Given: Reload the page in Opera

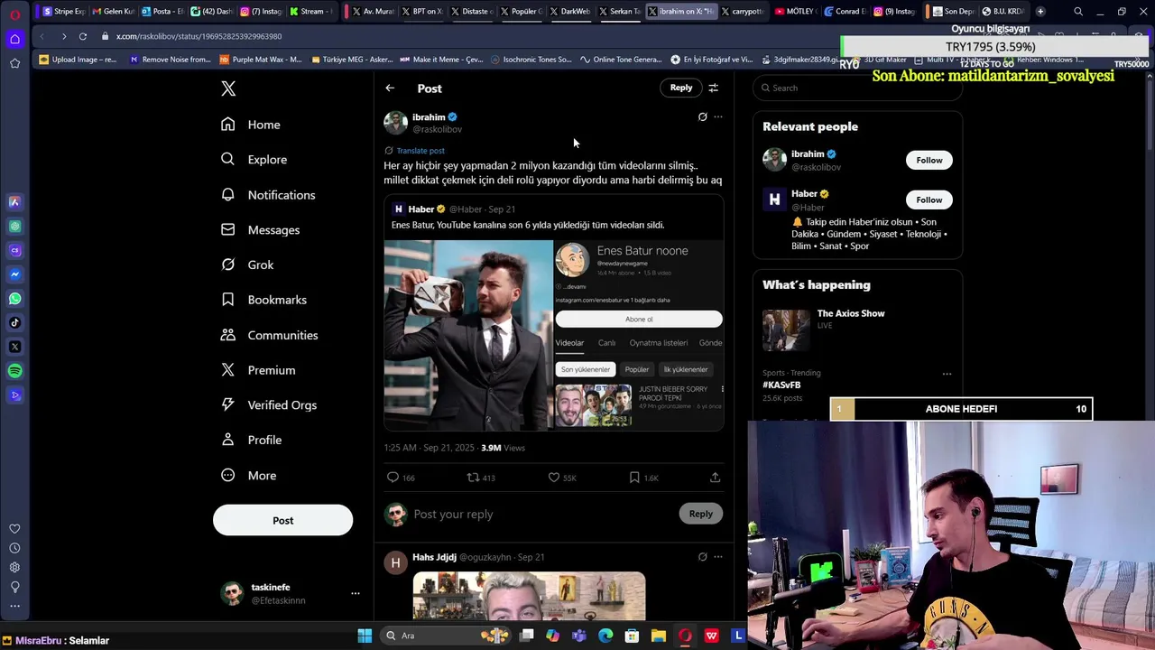Looking at the screenshot, I should tap(82, 36).
